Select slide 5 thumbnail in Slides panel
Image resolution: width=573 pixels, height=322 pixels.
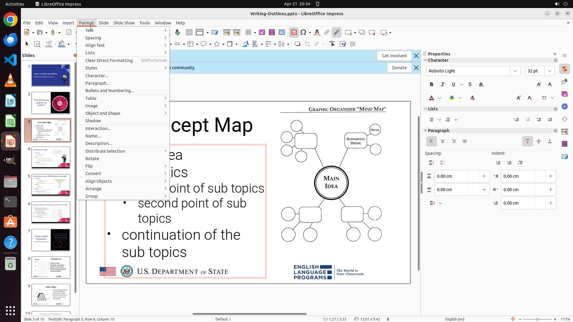point(51,185)
